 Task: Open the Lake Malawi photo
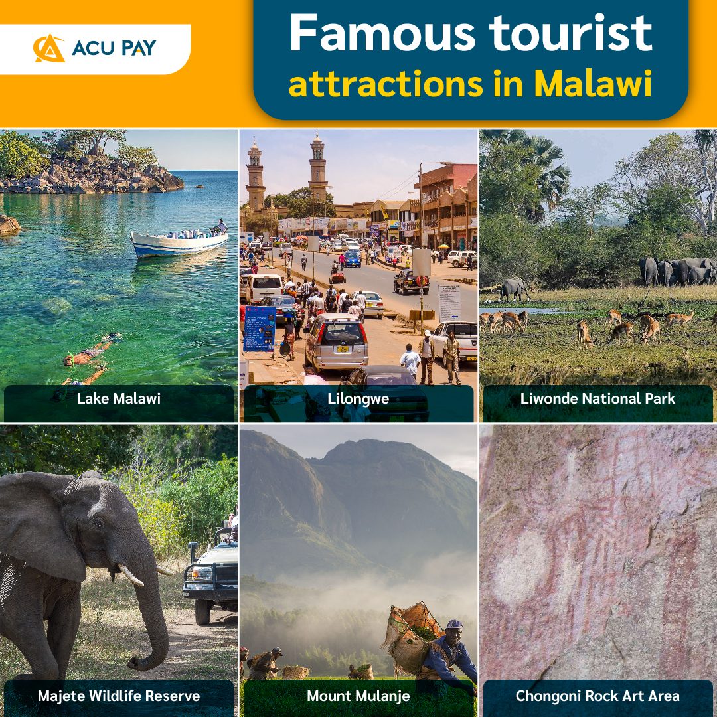click(118, 276)
